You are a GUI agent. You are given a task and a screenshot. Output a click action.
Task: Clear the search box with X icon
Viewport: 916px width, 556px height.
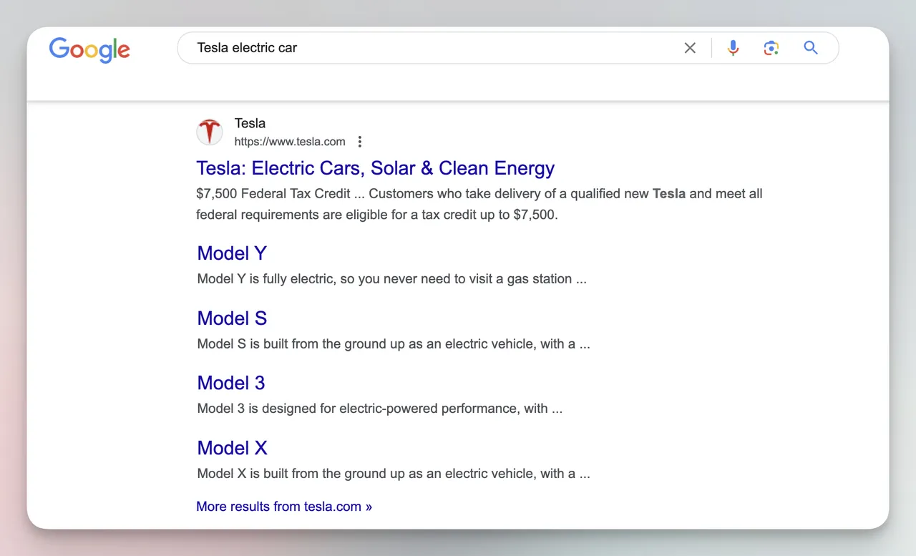click(690, 48)
